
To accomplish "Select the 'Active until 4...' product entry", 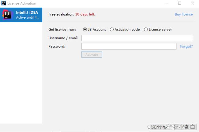I will (x=21, y=15).
